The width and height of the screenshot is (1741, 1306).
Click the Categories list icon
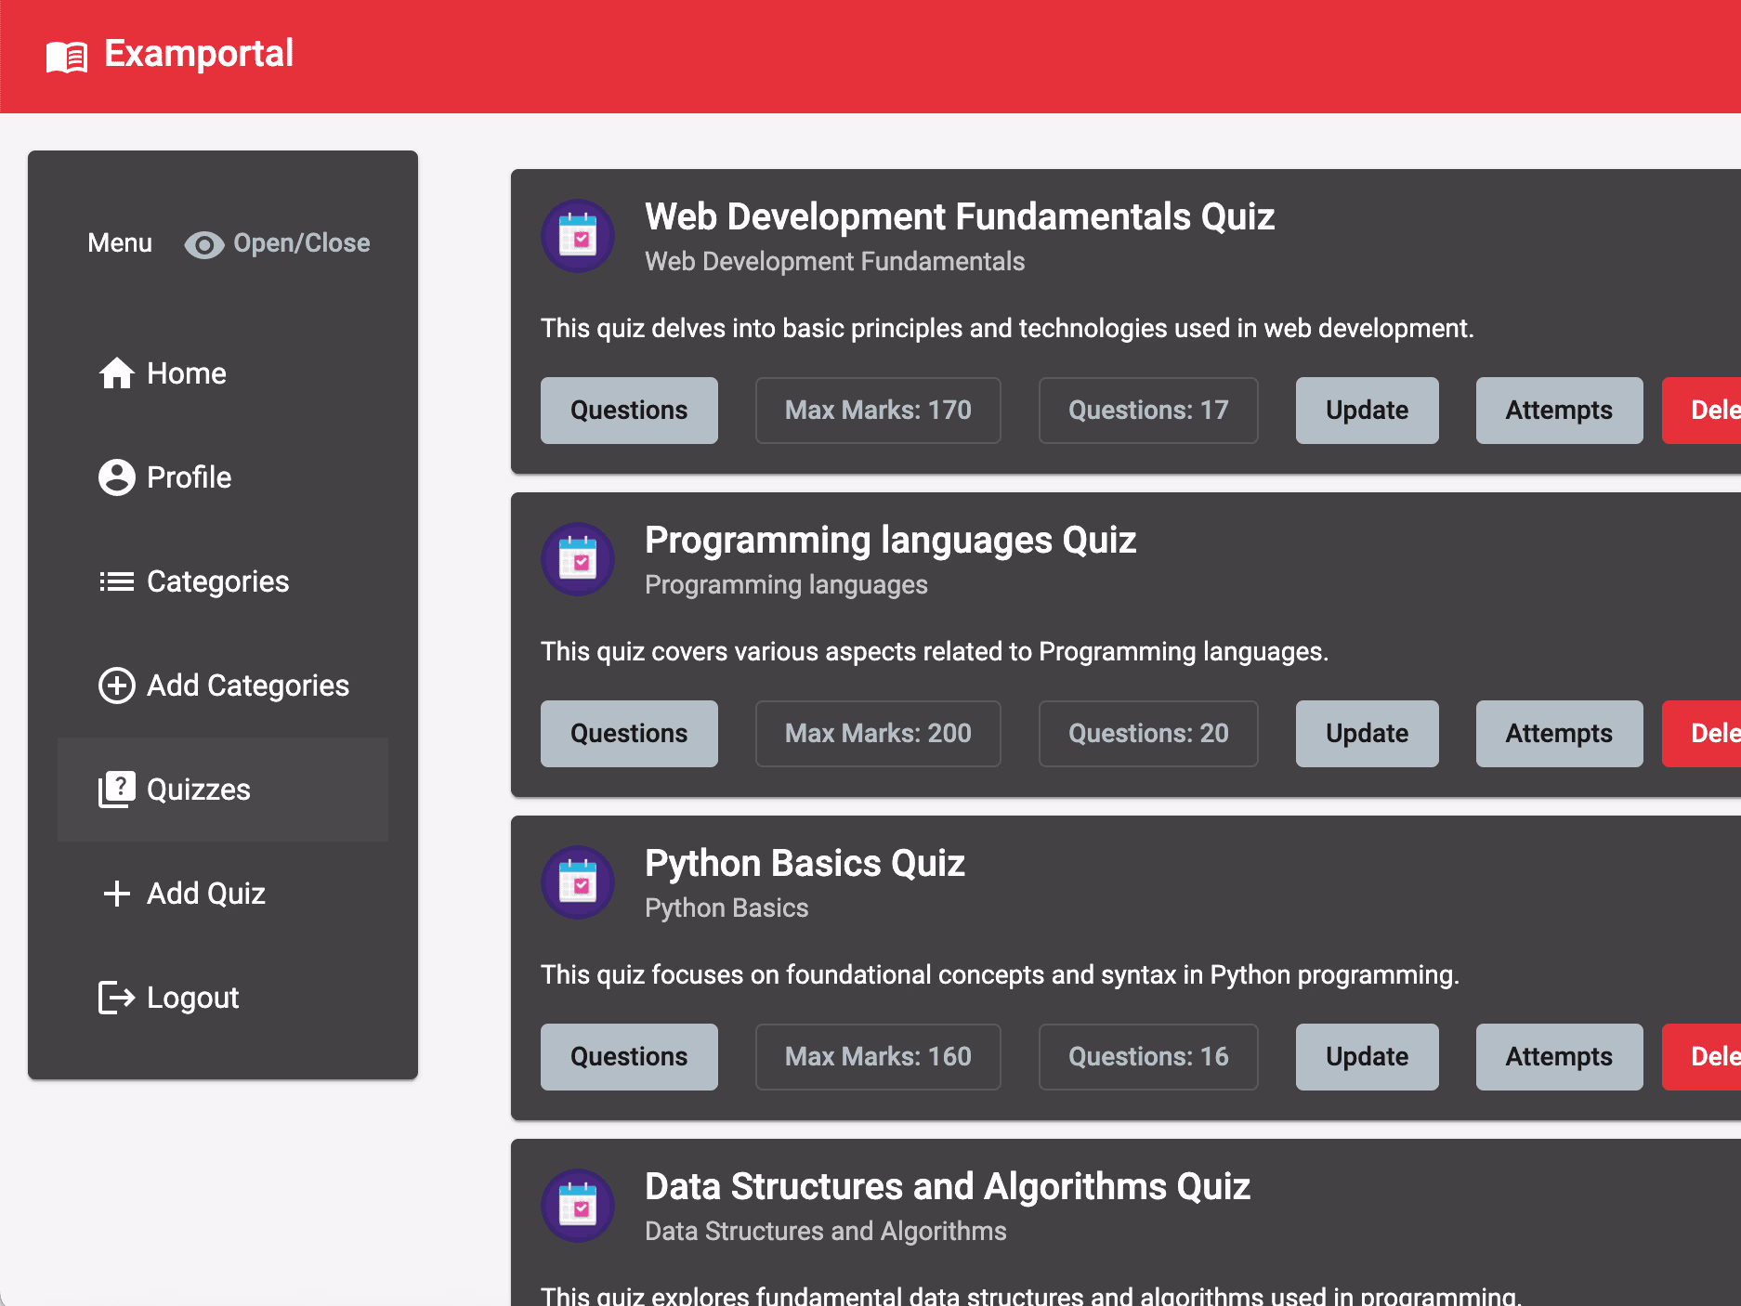point(117,581)
